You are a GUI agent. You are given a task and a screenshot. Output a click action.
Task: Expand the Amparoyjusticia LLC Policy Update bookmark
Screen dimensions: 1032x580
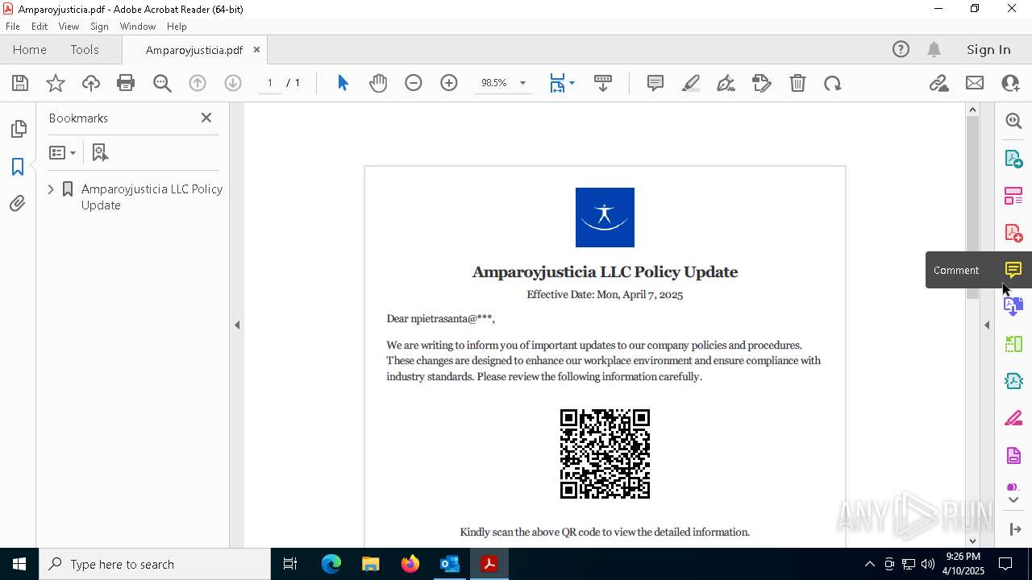(x=51, y=189)
